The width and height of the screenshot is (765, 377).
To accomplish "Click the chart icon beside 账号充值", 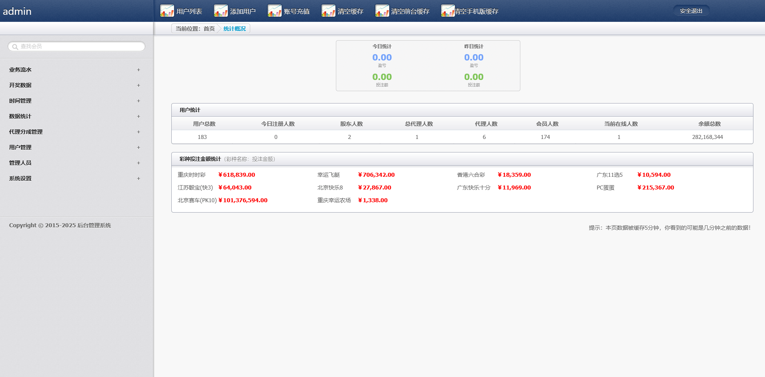I will point(275,11).
